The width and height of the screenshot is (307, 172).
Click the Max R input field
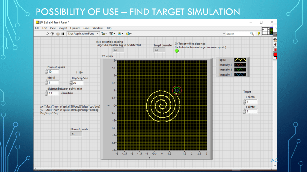[x=53, y=83]
